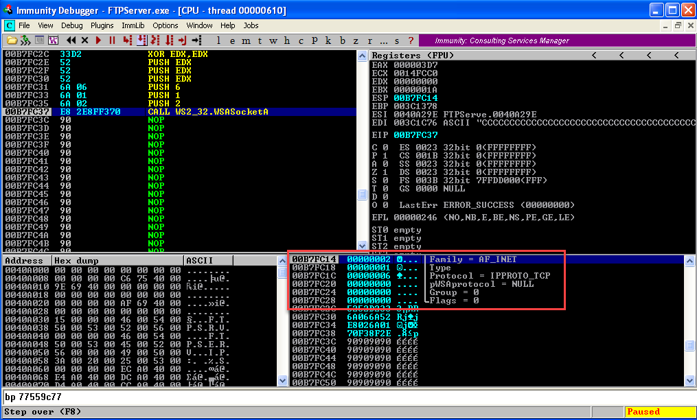The height and width of the screenshot is (420, 697).
Task: Click the up arrow of the disassembly scrollbar
Action: [x=363, y=56]
